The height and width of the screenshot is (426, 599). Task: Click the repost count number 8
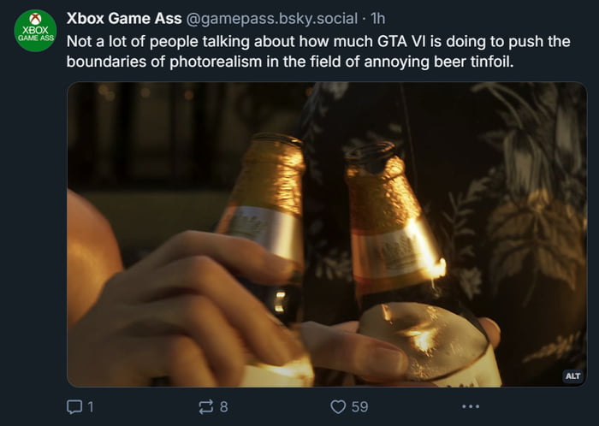[223, 406]
